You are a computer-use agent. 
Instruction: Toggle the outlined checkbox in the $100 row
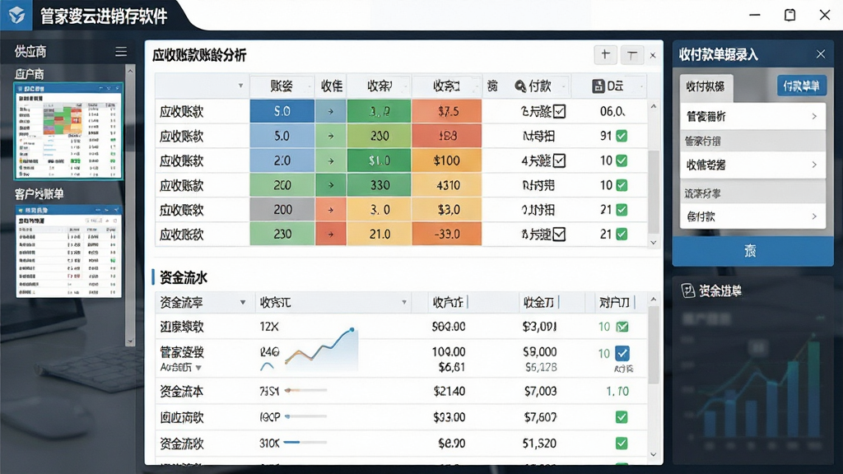[x=559, y=160]
